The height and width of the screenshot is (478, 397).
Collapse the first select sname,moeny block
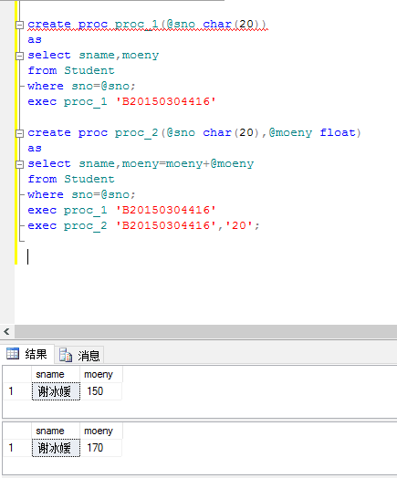point(19,56)
